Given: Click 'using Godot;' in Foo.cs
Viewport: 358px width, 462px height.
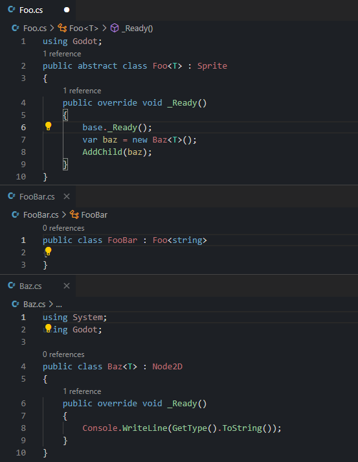Looking at the screenshot, I should [x=73, y=41].
